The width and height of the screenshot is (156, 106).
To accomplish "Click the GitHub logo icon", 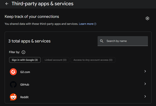I will click(x=13, y=84).
